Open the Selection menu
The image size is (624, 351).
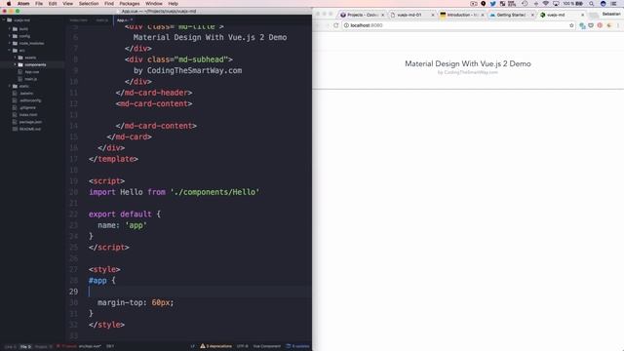point(89,4)
